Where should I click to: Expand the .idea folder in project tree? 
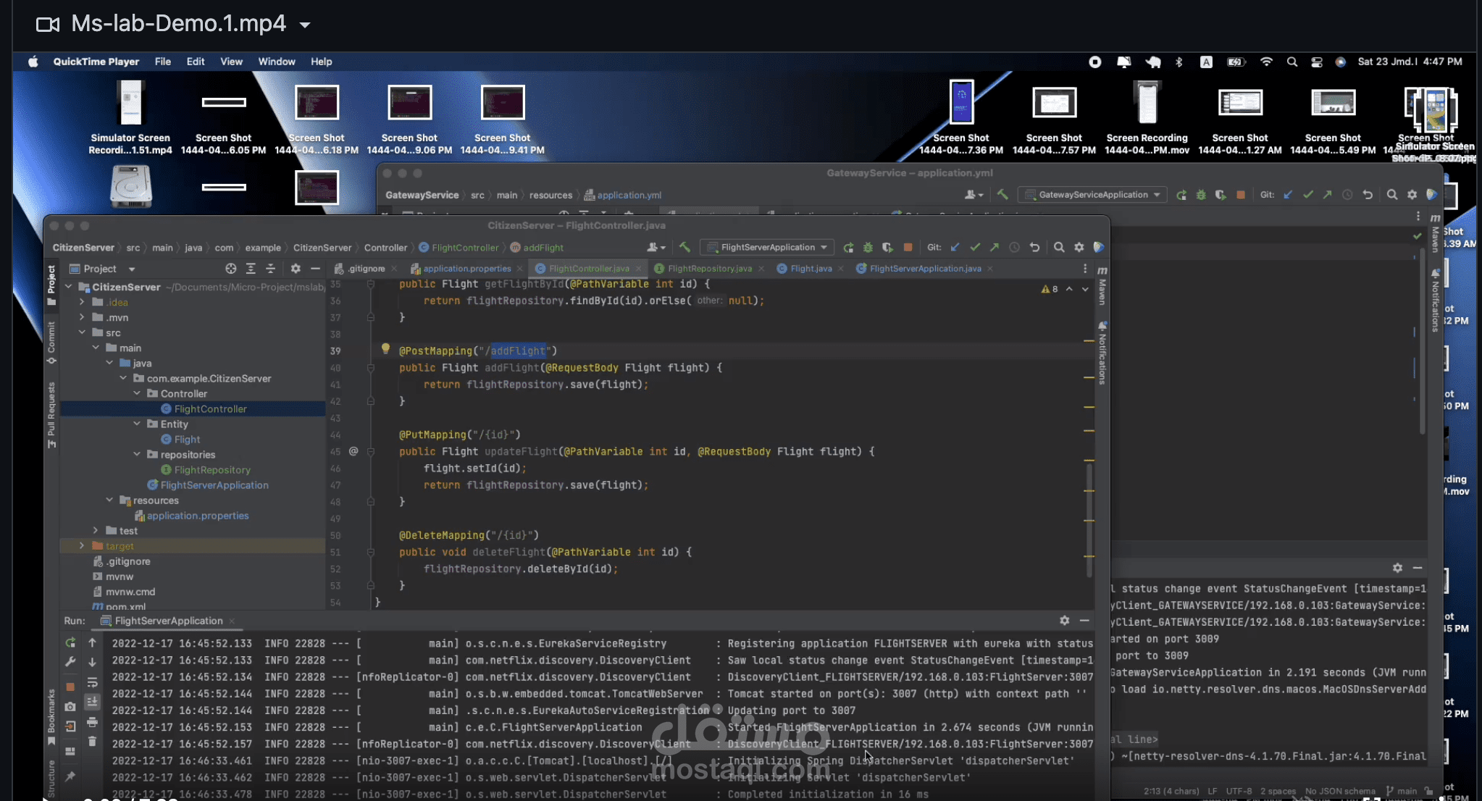coord(82,302)
